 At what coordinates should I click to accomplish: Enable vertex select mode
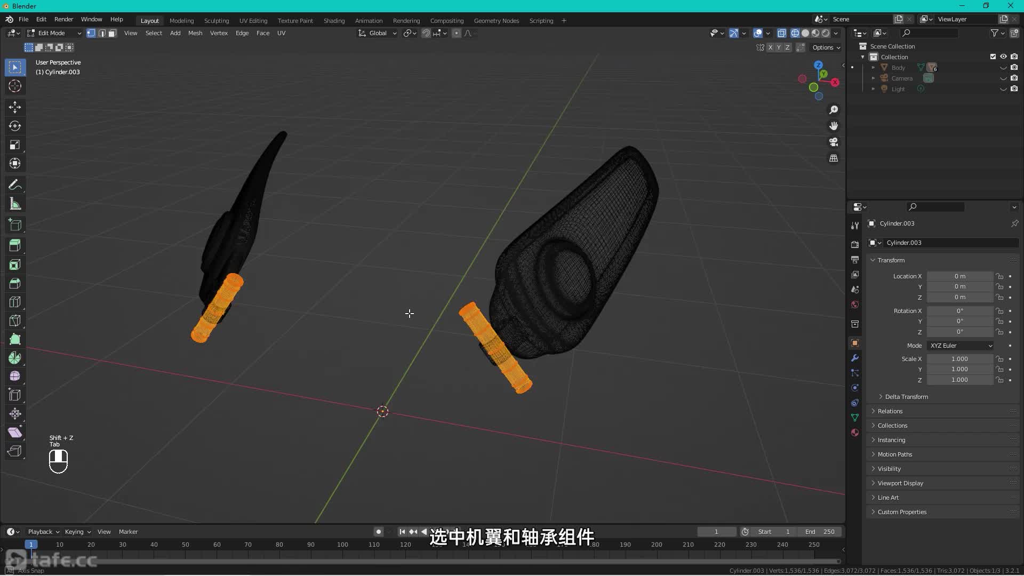click(x=91, y=33)
